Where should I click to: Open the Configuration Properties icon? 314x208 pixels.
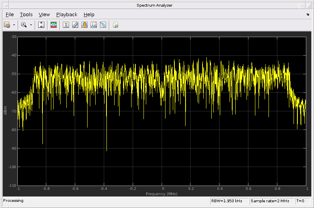(7, 25)
